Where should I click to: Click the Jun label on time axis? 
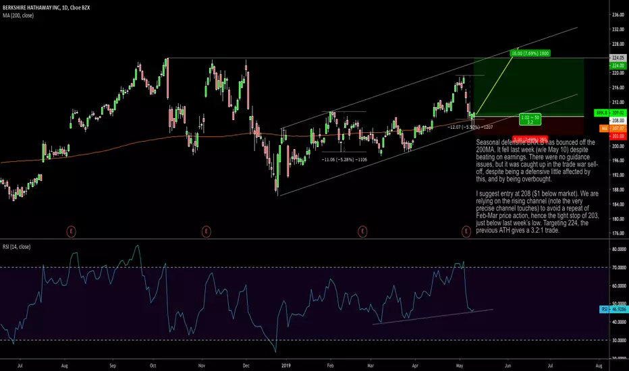coord(508,366)
